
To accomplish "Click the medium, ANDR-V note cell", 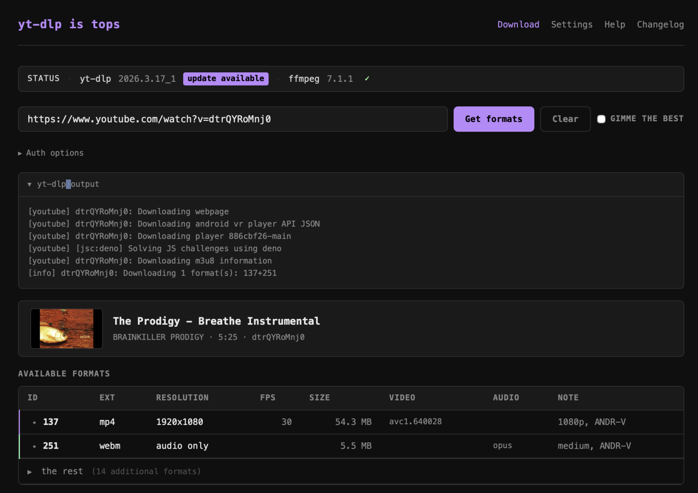I will click(594, 446).
